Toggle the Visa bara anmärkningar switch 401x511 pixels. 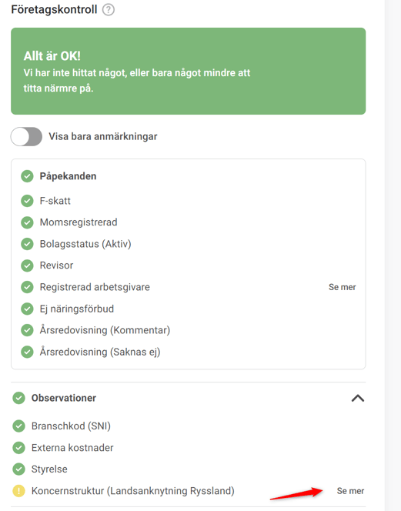pos(26,136)
